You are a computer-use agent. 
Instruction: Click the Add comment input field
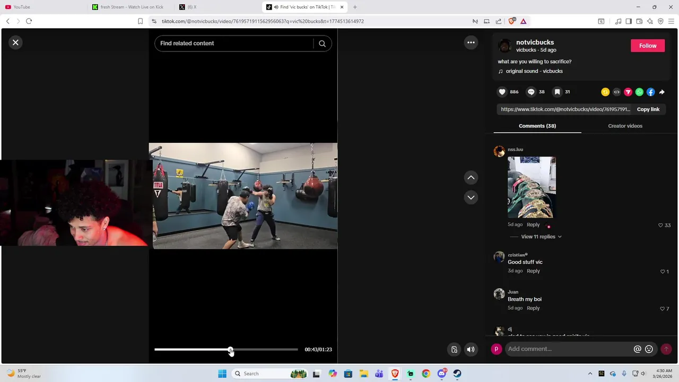point(568,349)
